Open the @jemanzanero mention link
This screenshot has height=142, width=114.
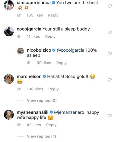(69, 112)
